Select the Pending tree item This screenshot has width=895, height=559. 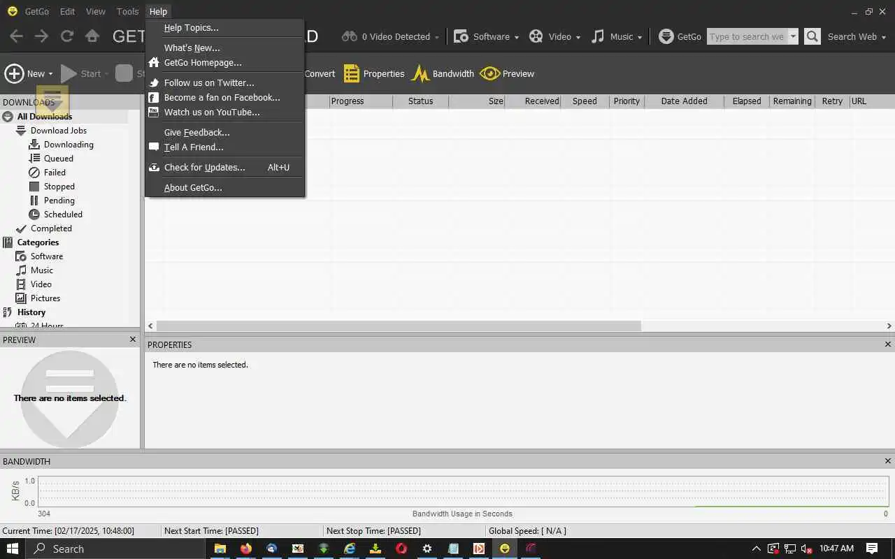(59, 201)
